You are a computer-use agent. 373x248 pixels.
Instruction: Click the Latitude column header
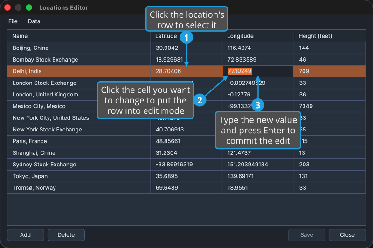point(186,36)
